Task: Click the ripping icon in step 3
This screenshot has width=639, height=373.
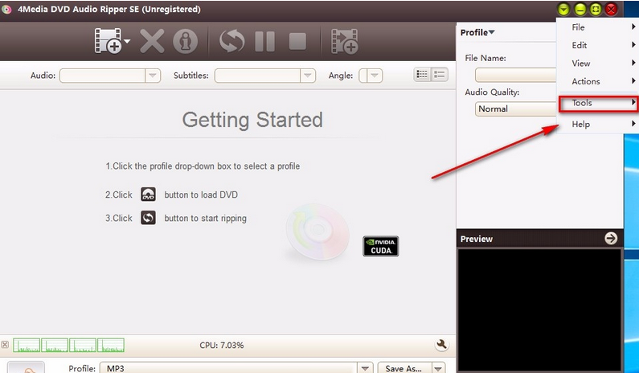Action: point(149,218)
